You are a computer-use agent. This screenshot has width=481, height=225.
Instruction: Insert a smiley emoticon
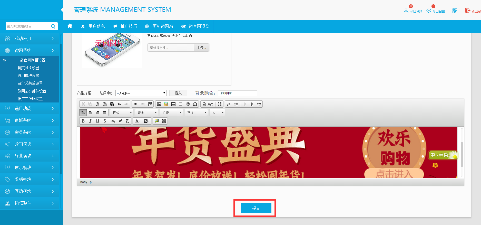[188, 104]
